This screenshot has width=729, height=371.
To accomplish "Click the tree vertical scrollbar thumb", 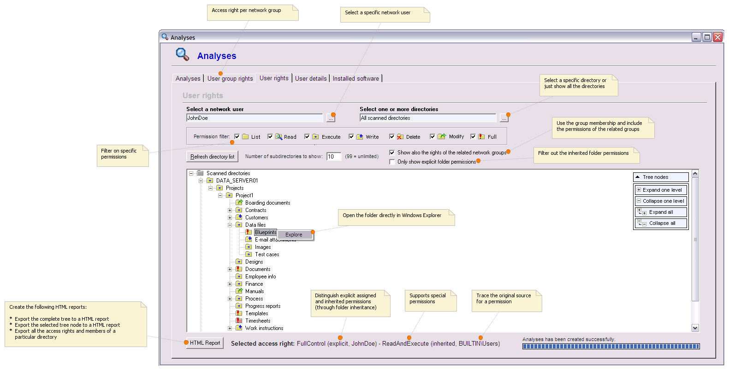I will (695, 239).
